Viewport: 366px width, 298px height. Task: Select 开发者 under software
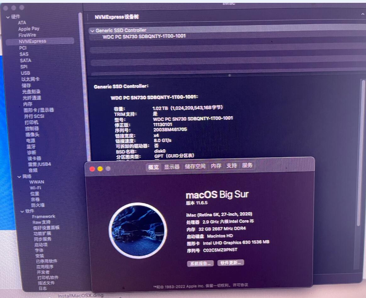point(43,272)
